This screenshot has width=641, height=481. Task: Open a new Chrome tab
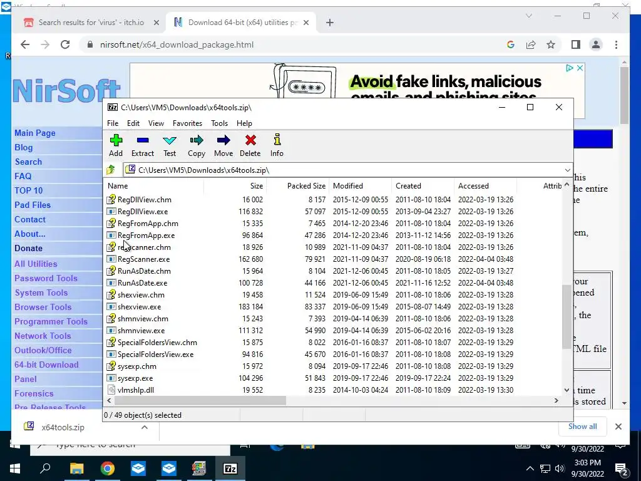(x=330, y=23)
